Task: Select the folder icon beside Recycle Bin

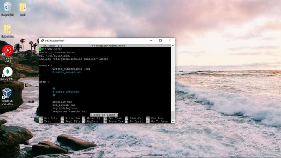Action: (23, 8)
